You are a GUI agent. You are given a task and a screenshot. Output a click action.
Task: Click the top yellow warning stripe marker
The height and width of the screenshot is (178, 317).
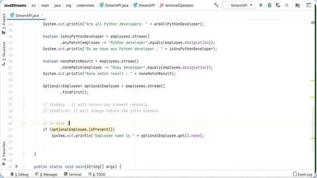tap(313, 81)
